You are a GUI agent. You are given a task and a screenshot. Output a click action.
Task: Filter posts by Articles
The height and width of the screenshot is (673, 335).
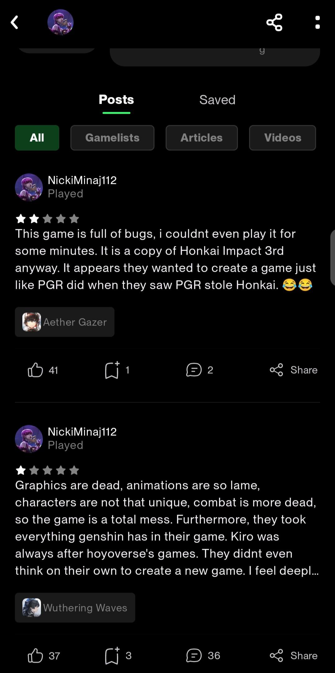click(x=202, y=138)
